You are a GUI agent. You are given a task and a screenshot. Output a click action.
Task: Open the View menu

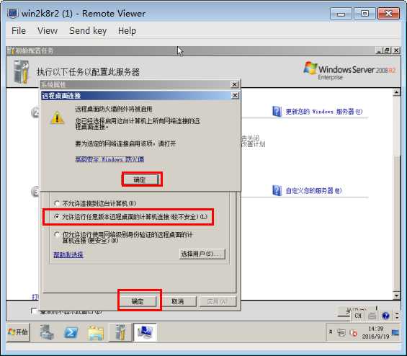coord(48,31)
